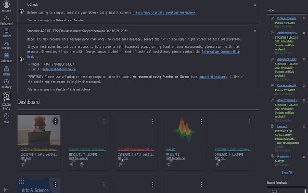Dismiss 'About assignment 2' To Do item

[304, 100]
